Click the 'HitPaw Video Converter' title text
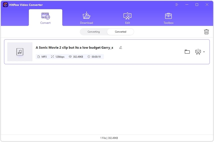This screenshot has height=142, width=214. 26,5
